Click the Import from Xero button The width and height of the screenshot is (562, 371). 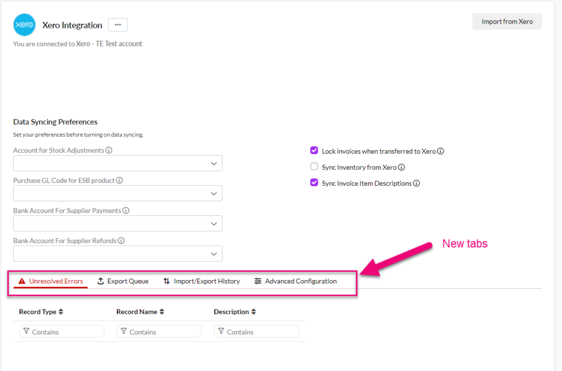[506, 21]
